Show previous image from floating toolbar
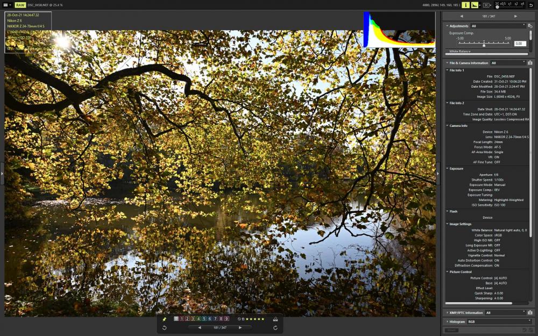The height and width of the screenshot is (336, 538). coord(200,328)
